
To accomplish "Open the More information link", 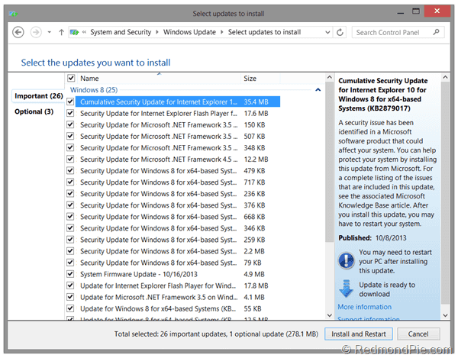I will point(365,307).
